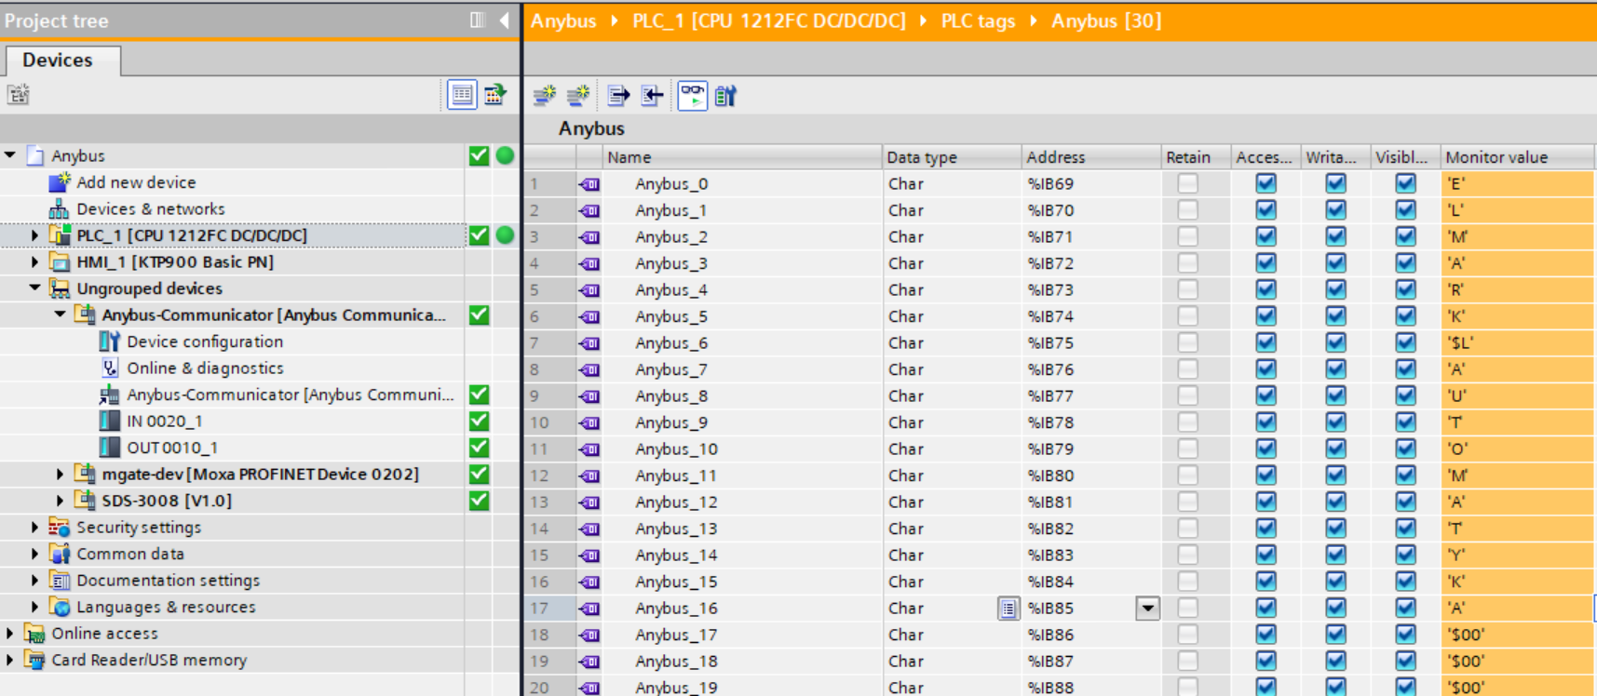Click the Monitor value cell of Anybus_6
The width and height of the screenshot is (1597, 696).
tap(1516, 343)
